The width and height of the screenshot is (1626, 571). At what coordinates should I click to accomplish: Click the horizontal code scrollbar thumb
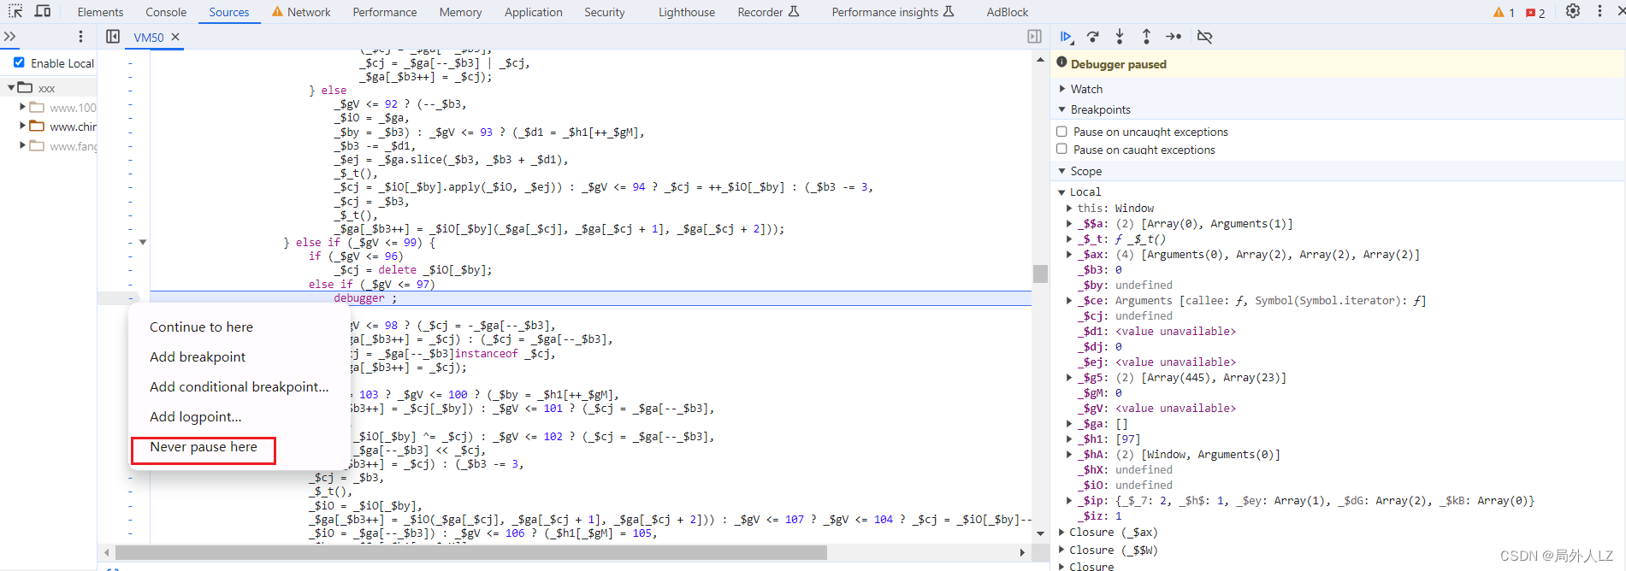coord(471,553)
